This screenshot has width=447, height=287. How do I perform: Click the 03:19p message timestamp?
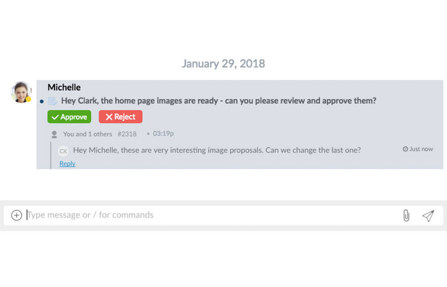pyautogui.click(x=163, y=134)
